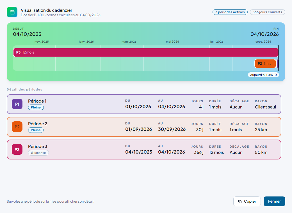The image size is (292, 213).
Task: Click the Copier button
Action: (x=247, y=201)
